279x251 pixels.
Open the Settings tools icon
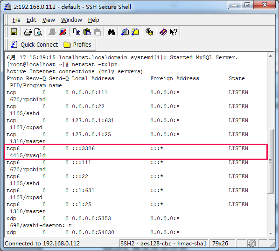(x=149, y=32)
